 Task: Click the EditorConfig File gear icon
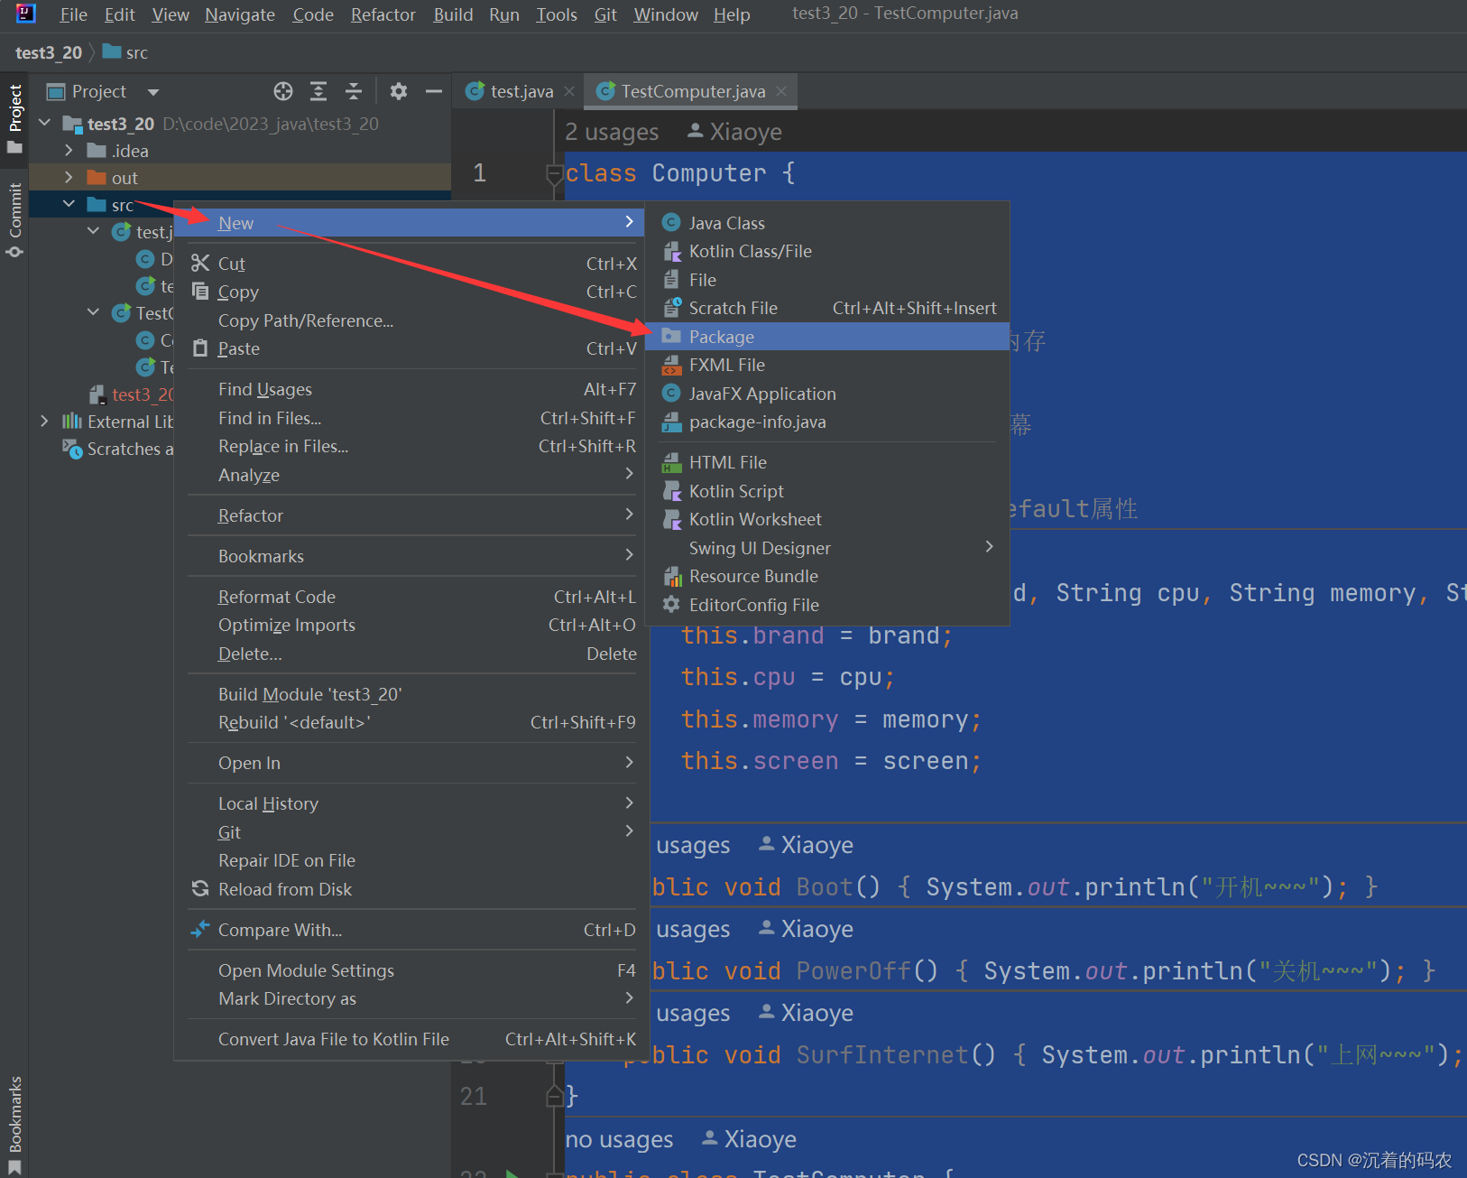[x=671, y=605]
